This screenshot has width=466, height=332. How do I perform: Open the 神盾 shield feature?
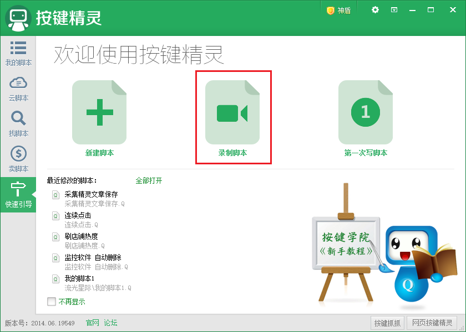tap(339, 11)
